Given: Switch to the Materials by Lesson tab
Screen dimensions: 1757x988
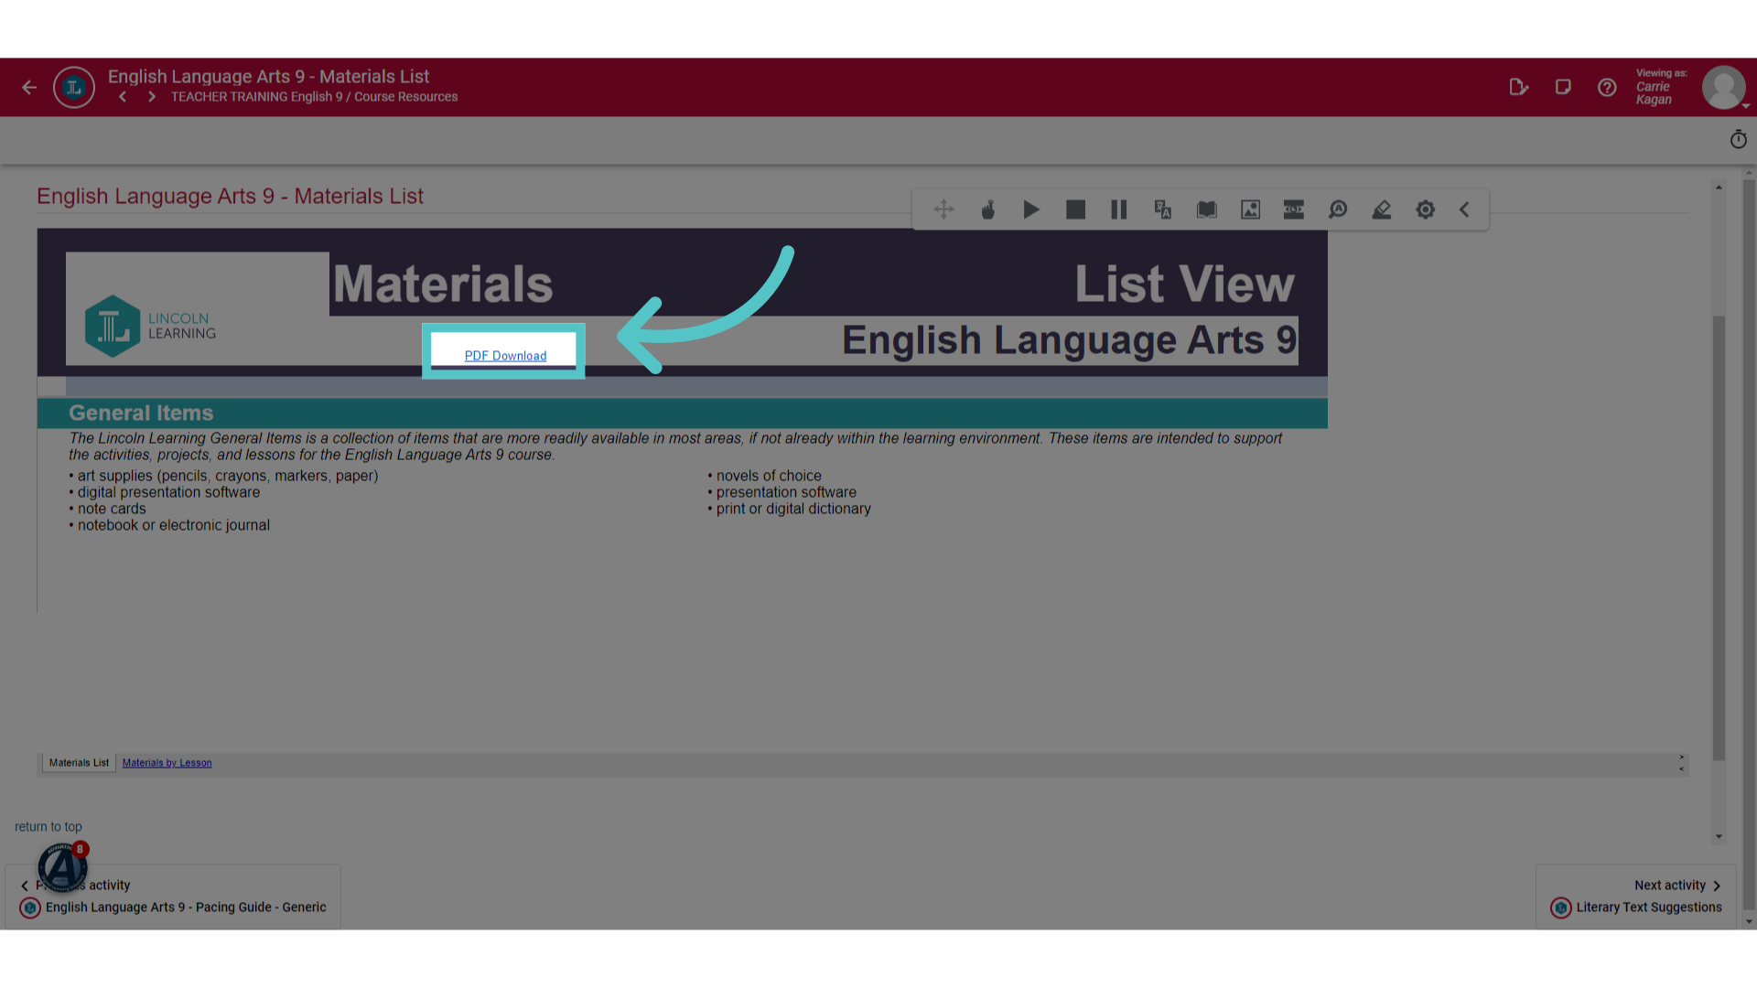Looking at the screenshot, I should [167, 763].
